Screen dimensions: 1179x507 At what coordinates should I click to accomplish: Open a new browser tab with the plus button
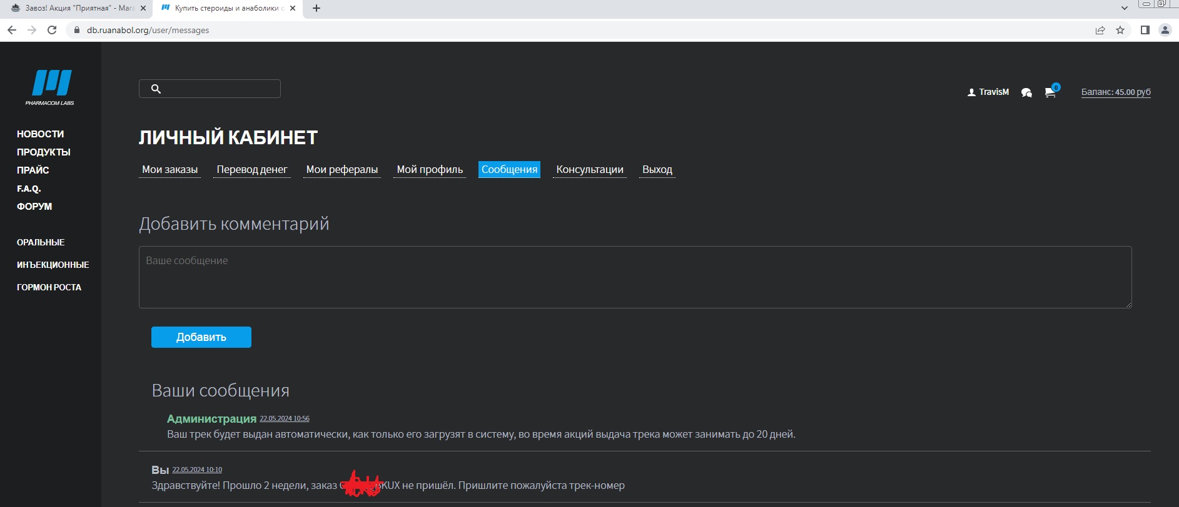pyautogui.click(x=316, y=8)
